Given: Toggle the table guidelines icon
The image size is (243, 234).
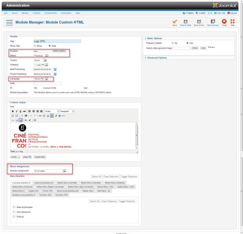Looking at the screenshot, I should tap(21, 120).
